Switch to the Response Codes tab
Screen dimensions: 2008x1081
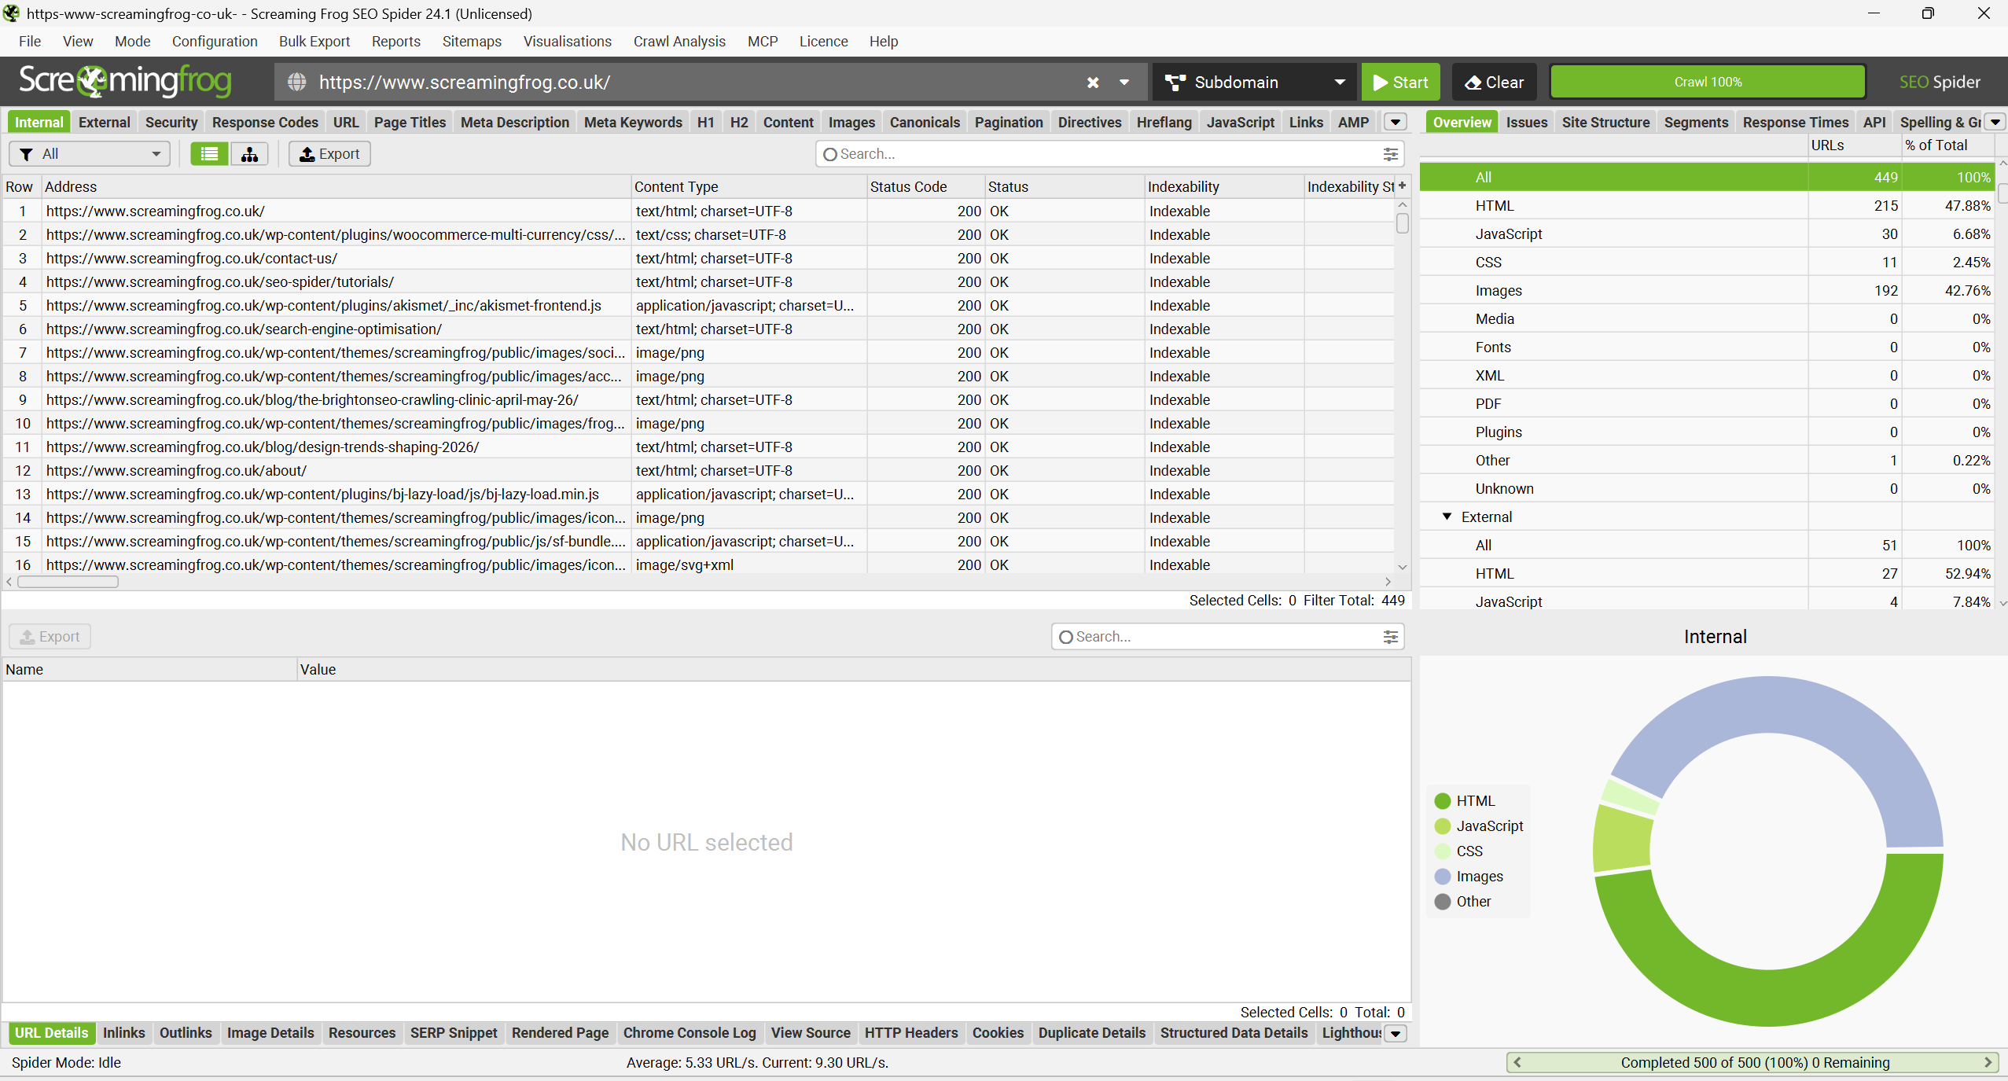265,122
